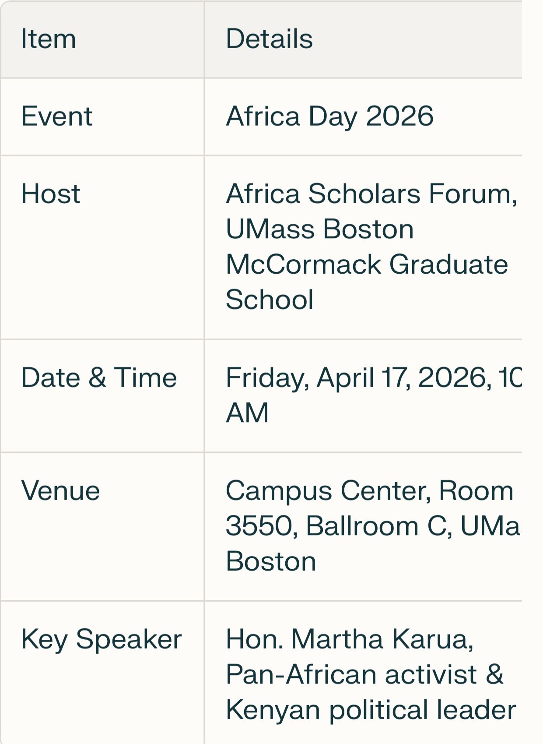The width and height of the screenshot is (543, 744).
Task: Click the word "School" in Host details
Action: point(270,300)
